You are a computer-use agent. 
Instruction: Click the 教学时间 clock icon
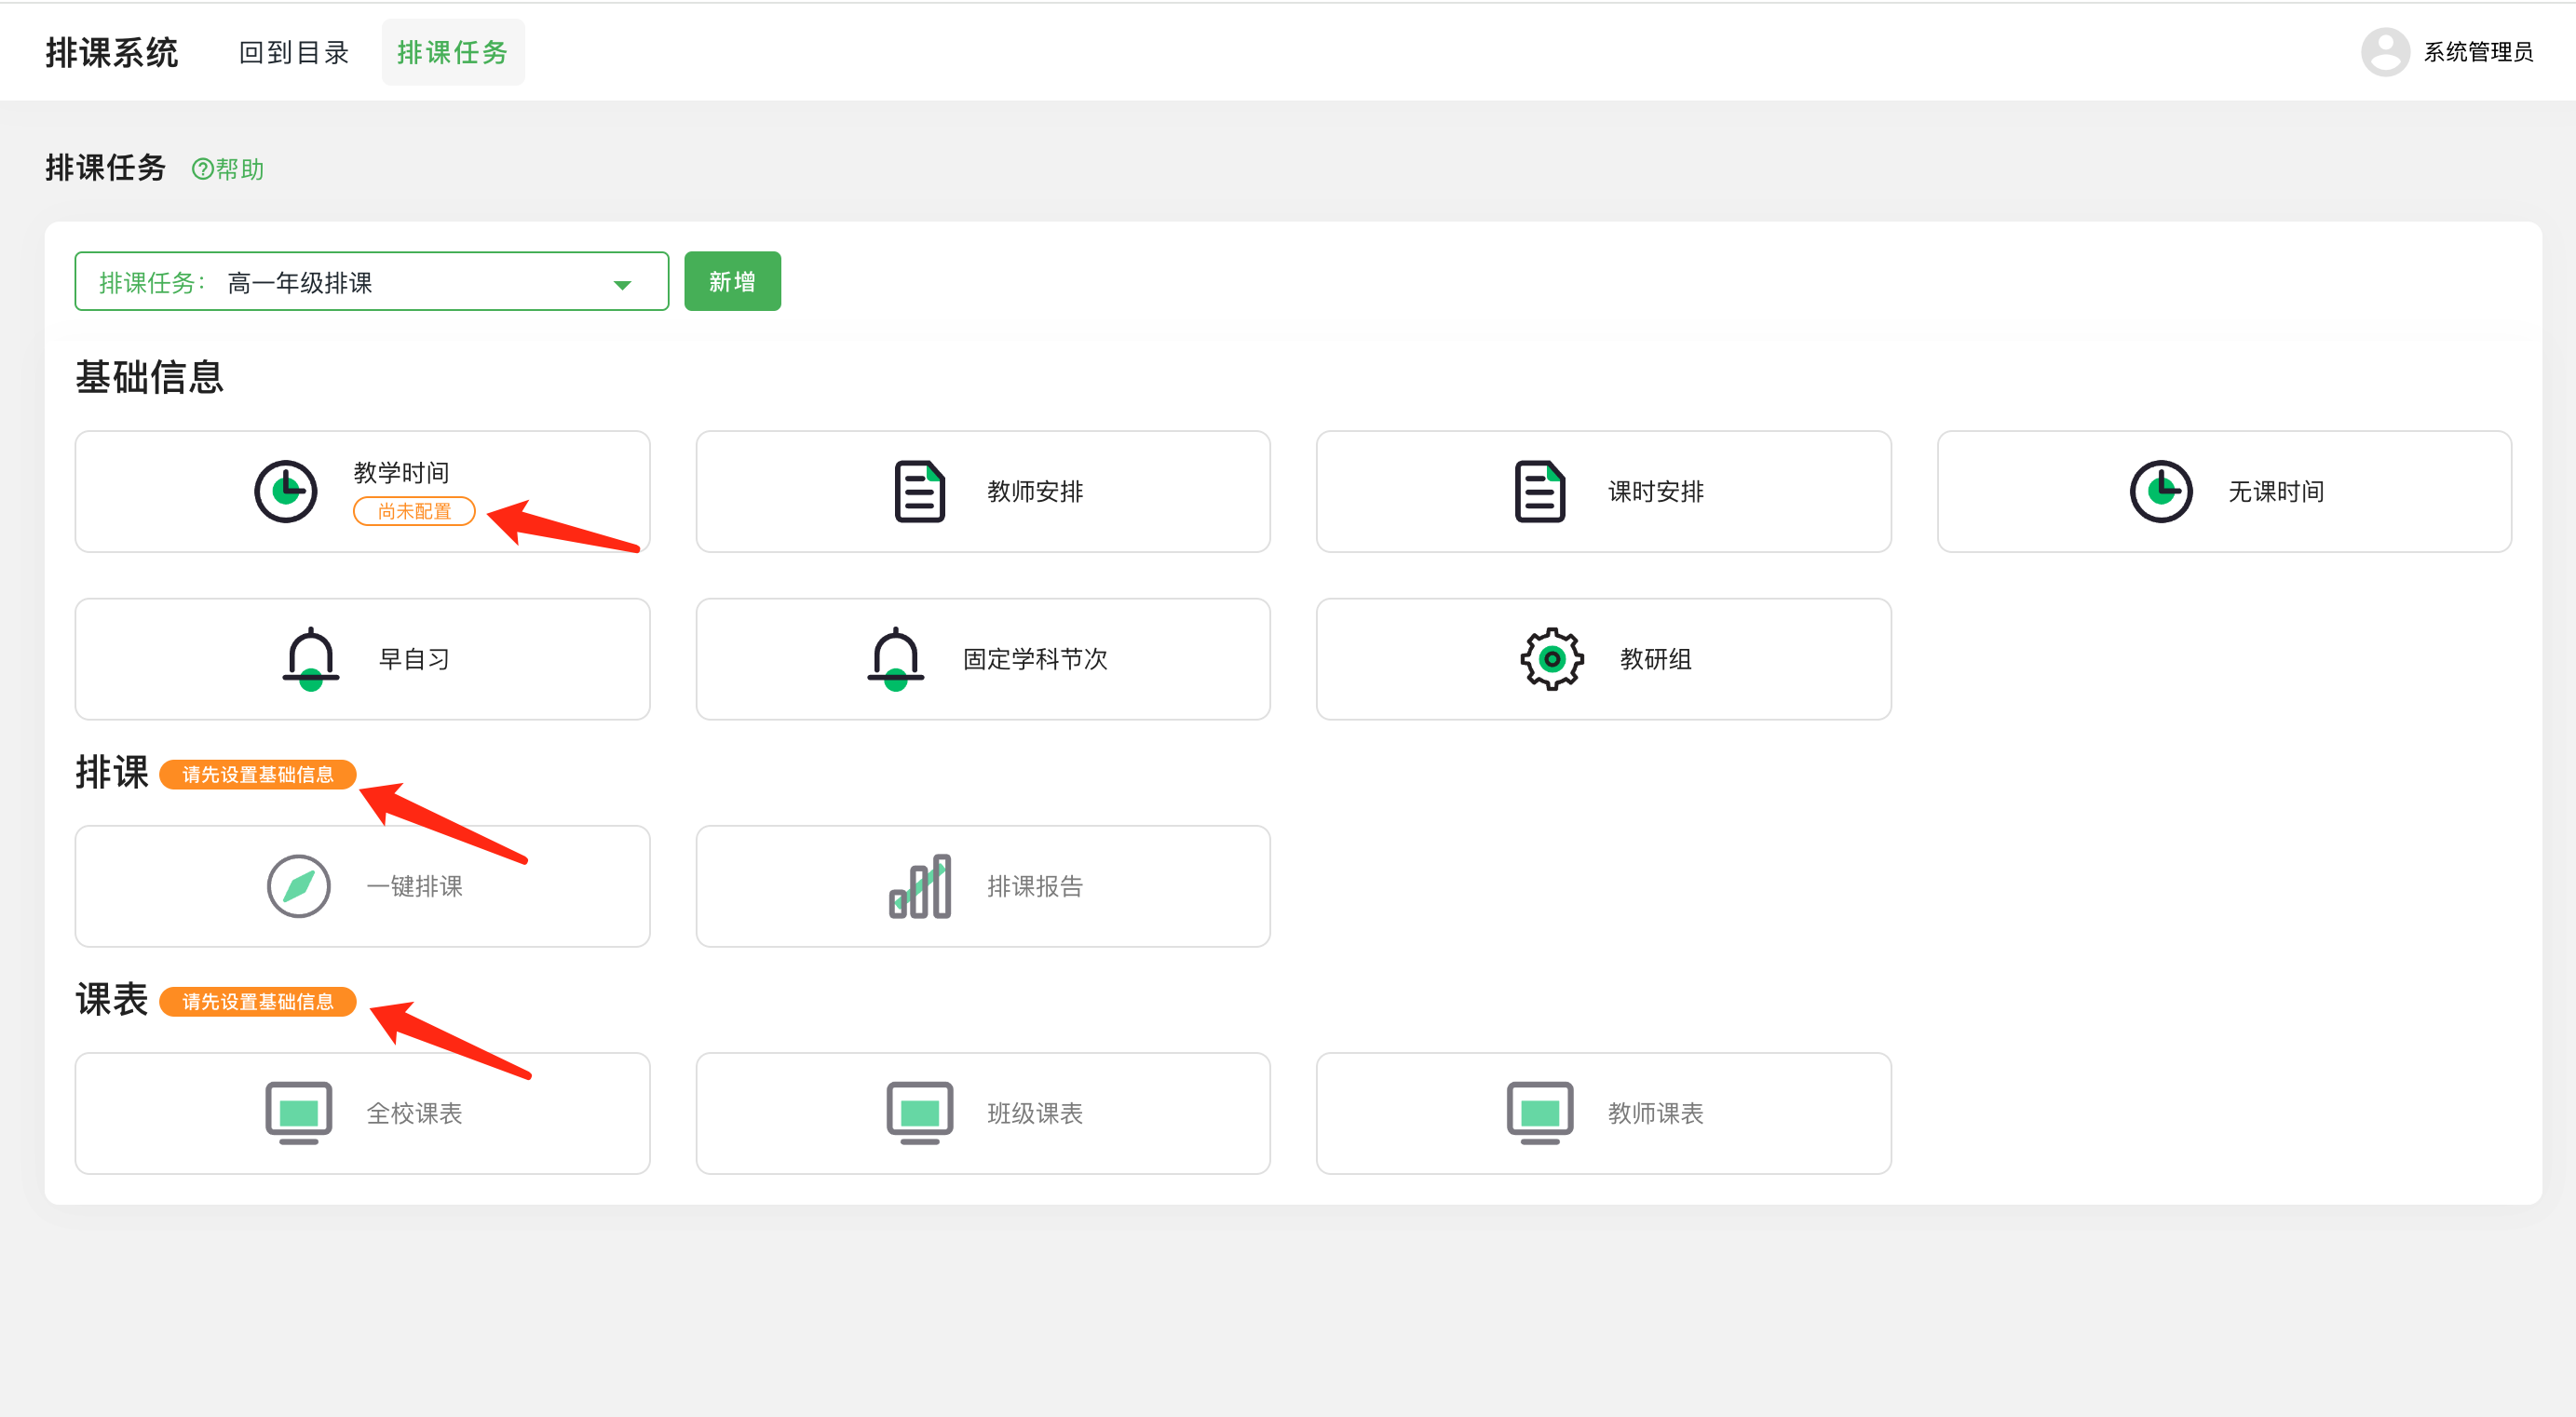coord(286,491)
